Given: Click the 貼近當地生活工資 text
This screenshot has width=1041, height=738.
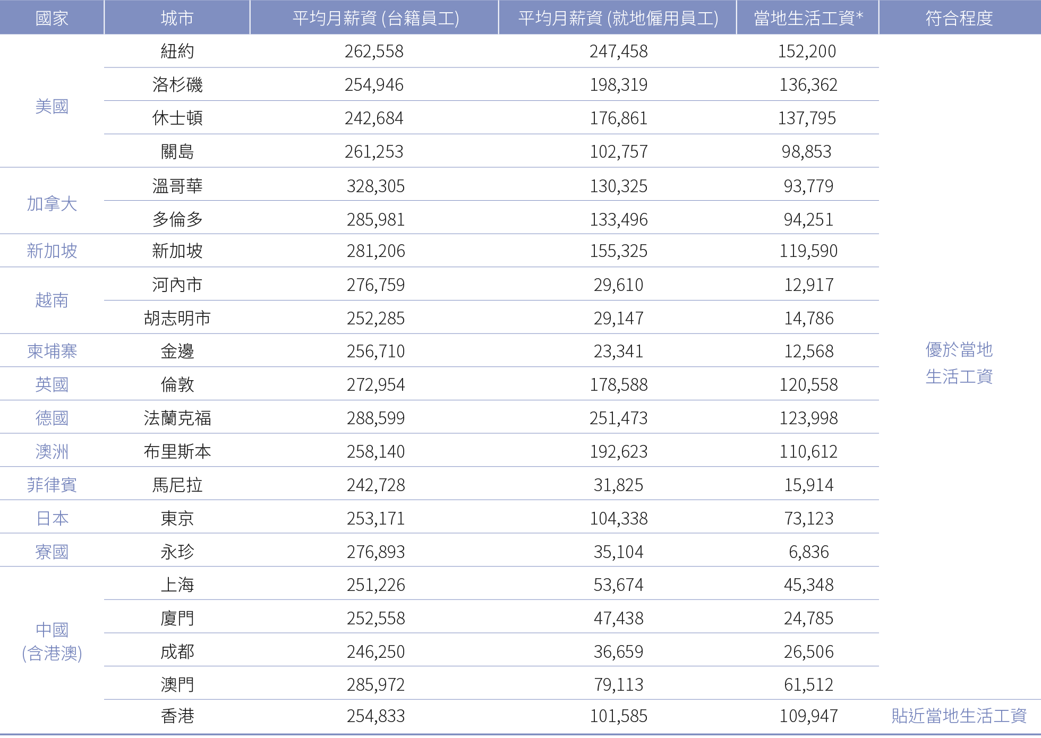Looking at the screenshot, I should click(959, 716).
